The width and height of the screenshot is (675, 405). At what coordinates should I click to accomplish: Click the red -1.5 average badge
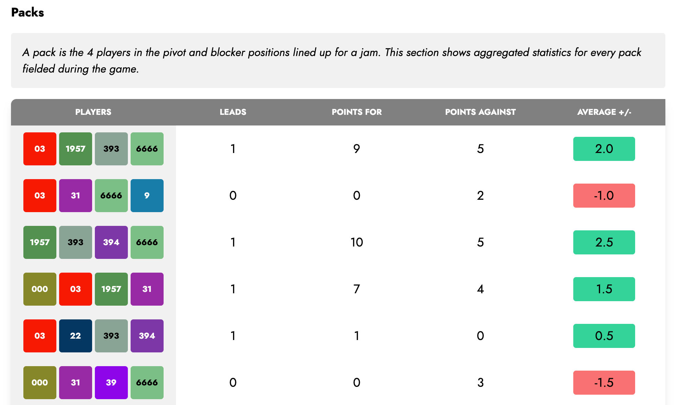(x=604, y=383)
